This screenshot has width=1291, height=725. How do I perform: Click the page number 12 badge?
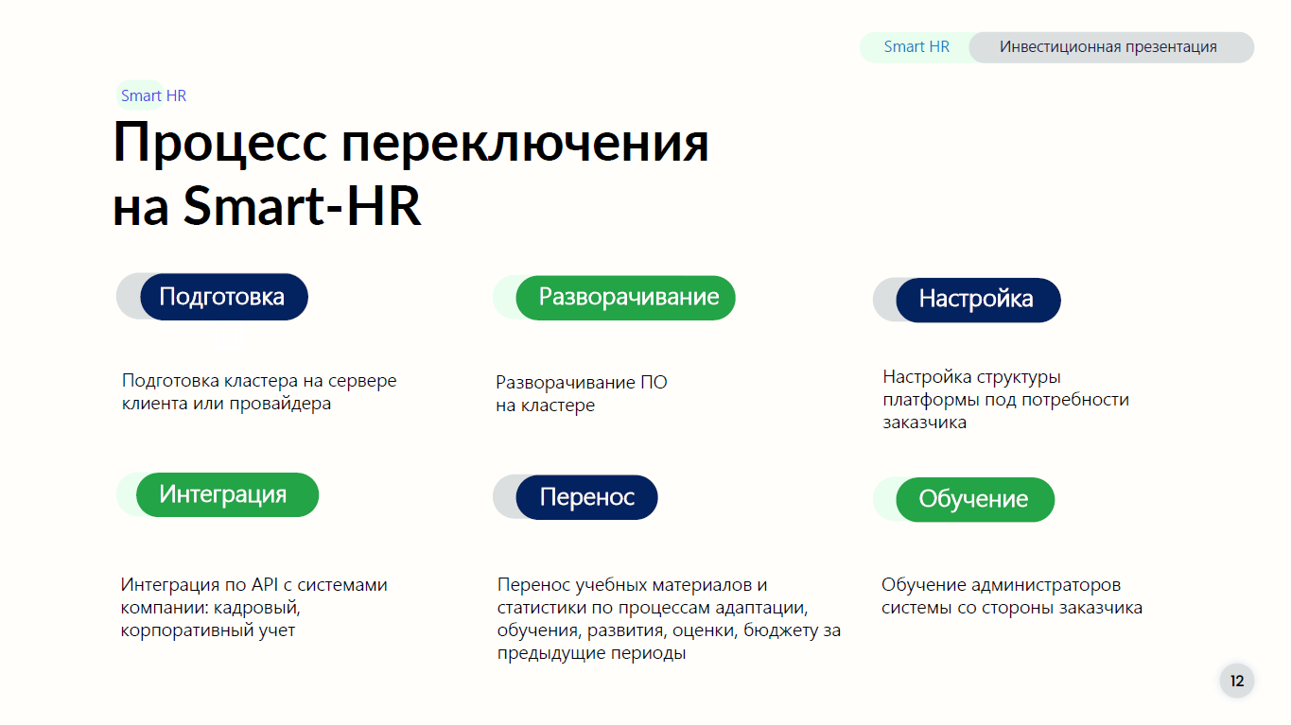click(1237, 681)
